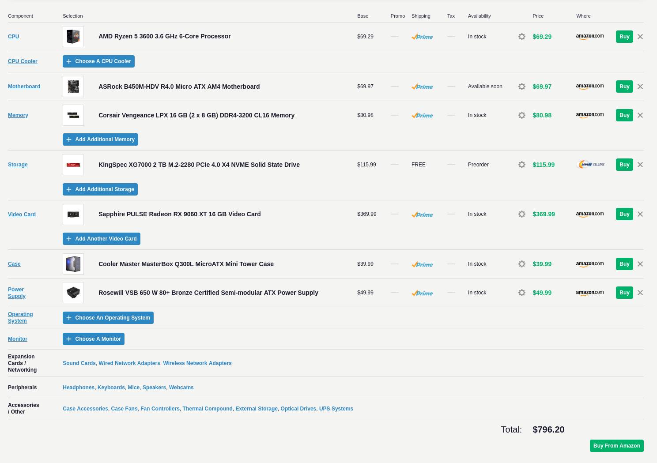
Task: Click Add Additional Memory button
Action: (100, 139)
